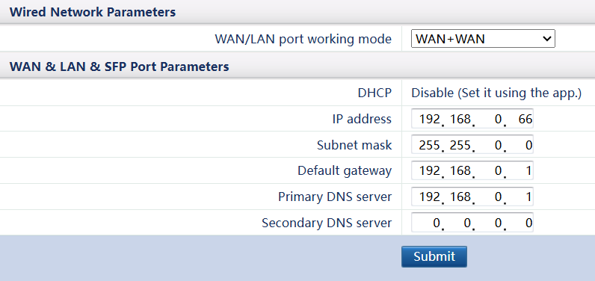Screen dimensions: 595x281
Task: Click last octet of Default gateway
Action: 519,171
